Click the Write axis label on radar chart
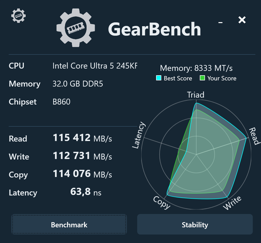Image resolution: width=261 pixels, height=243 pixels. click(x=232, y=203)
